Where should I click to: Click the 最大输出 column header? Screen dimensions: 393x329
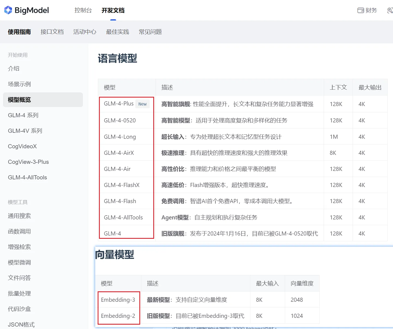(370, 87)
